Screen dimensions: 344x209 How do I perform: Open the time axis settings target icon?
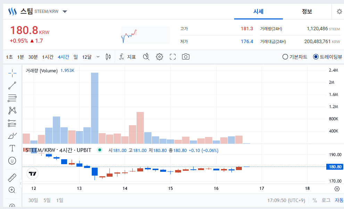[x=337, y=188]
